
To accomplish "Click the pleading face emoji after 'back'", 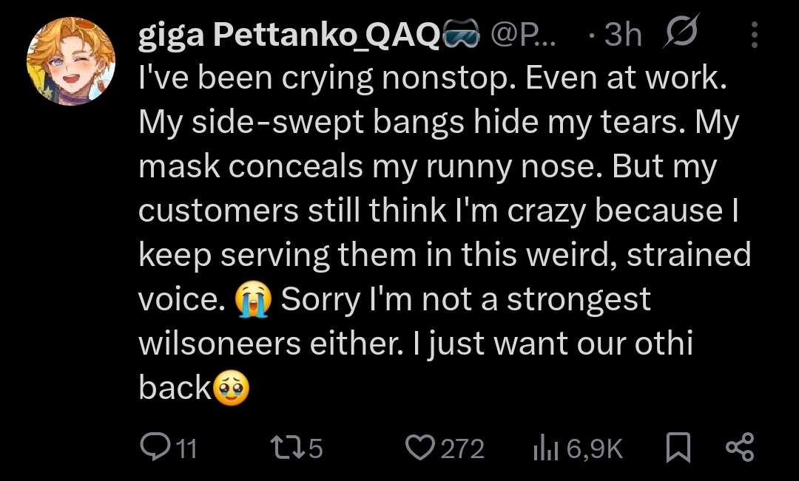I will (x=231, y=387).
